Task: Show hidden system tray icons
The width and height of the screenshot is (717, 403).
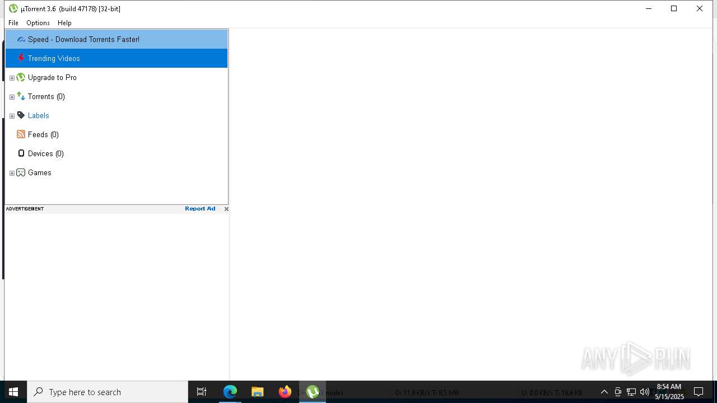Action: [x=604, y=392]
